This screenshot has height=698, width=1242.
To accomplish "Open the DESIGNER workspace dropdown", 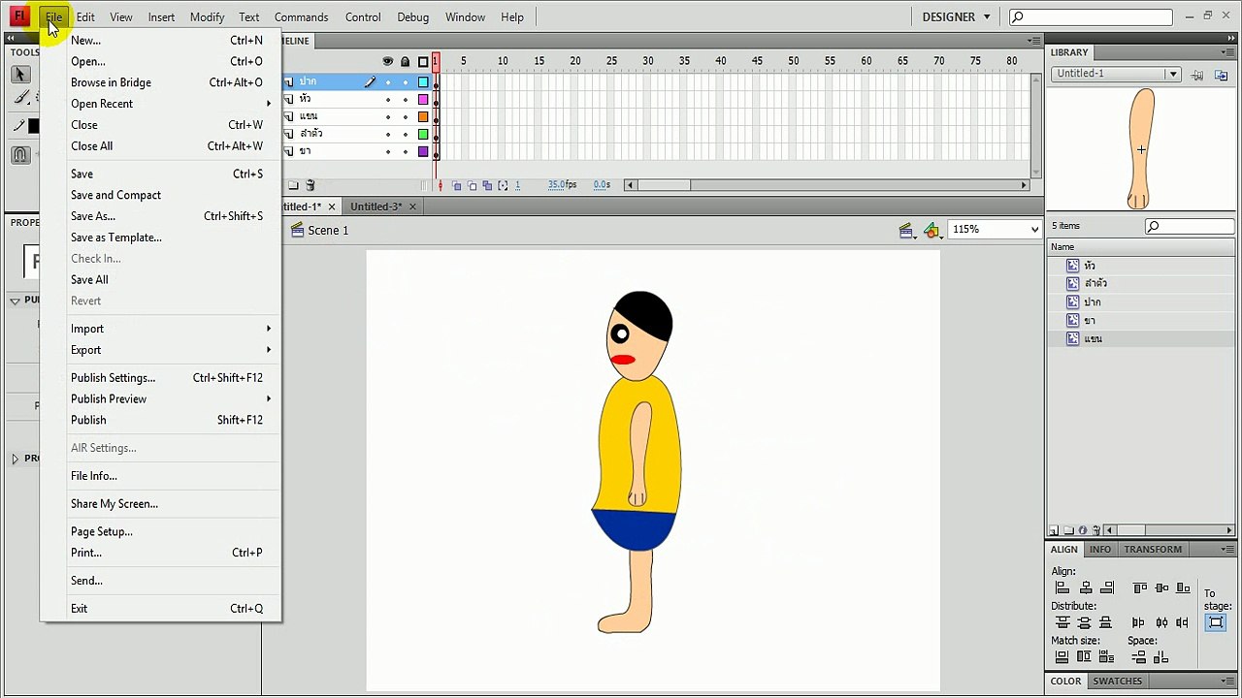I will click(955, 16).
